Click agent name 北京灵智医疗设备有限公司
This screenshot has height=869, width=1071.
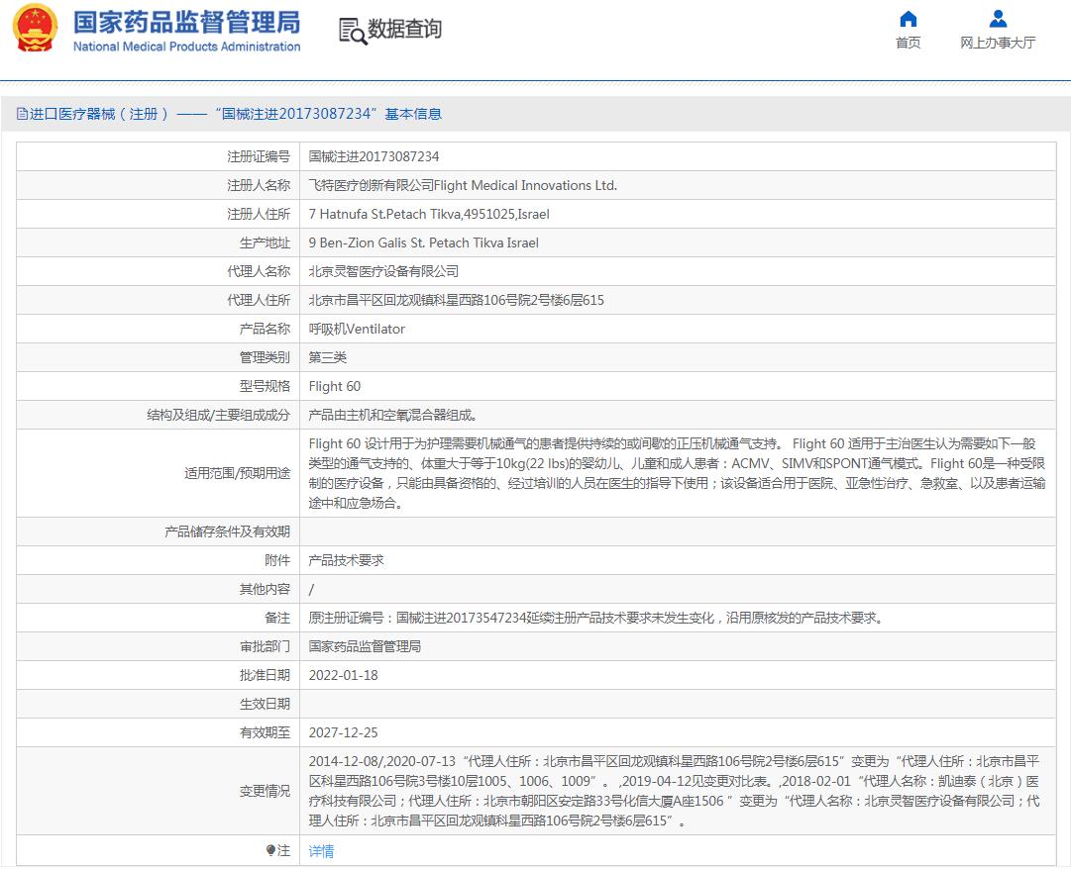point(383,271)
